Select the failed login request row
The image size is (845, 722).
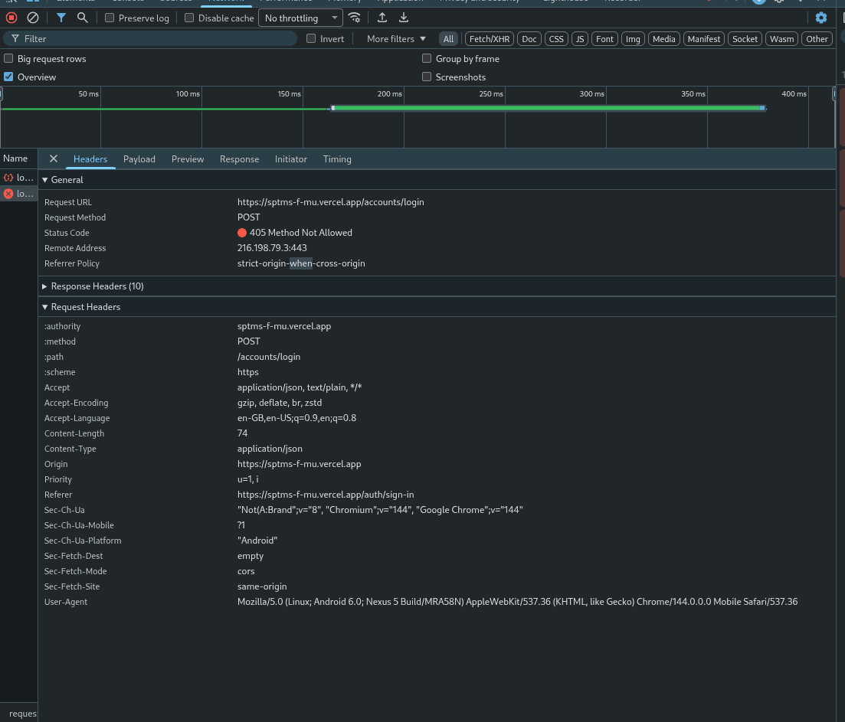19,194
